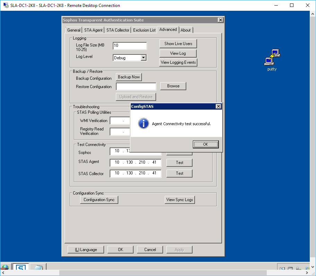Click the Configuration Sync button

click(x=99, y=200)
